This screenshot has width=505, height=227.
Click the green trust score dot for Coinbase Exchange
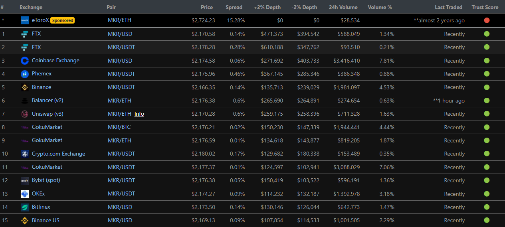point(487,61)
